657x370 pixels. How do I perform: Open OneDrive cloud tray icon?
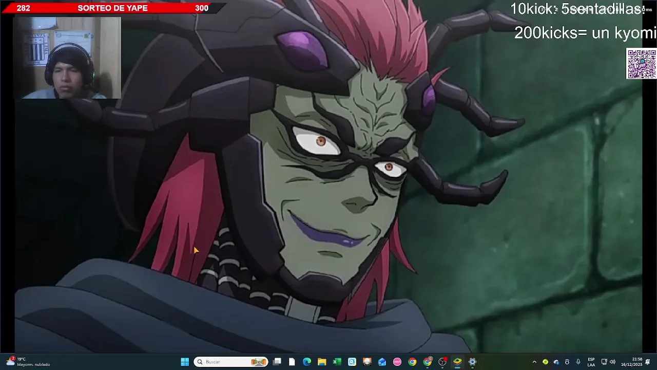[x=556, y=362]
